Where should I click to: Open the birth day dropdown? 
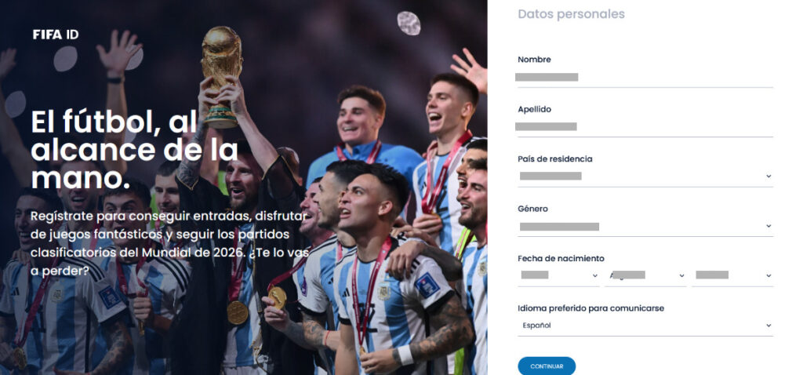pyautogui.click(x=558, y=275)
